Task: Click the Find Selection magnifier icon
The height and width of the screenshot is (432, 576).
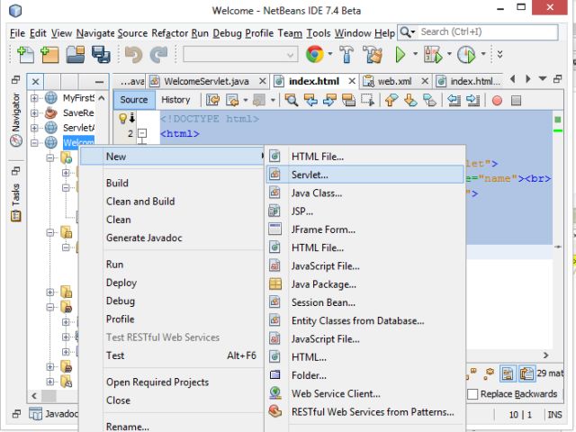Action: pos(291,100)
